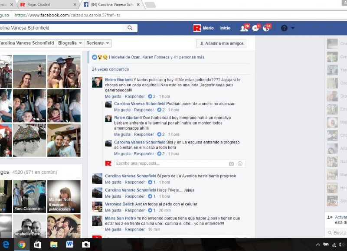Open File Explorer taskbar icon

tap(54, 244)
